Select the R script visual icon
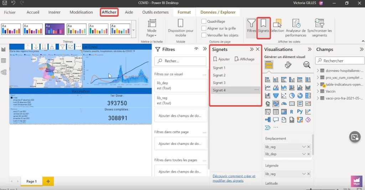The width and height of the screenshot is (365, 190). click(x=292, y=112)
